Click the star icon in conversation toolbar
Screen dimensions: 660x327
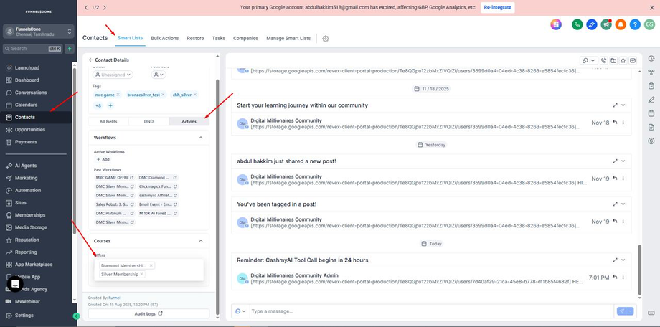point(623,61)
